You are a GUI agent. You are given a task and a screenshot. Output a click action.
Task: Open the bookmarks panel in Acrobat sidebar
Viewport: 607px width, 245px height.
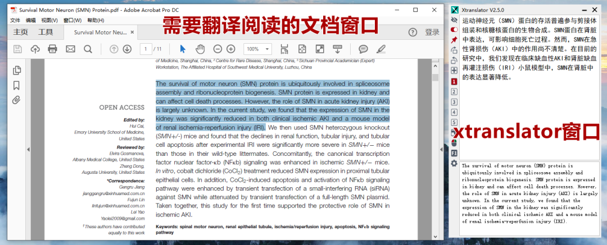click(17, 85)
